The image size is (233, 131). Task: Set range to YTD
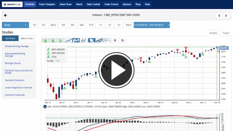click(x=91, y=25)
